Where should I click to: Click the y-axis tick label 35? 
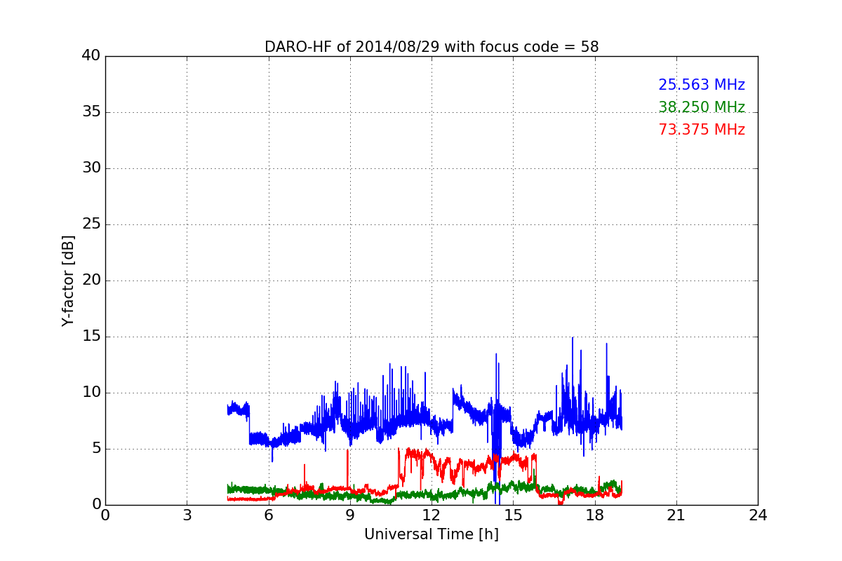(x=91, y=112)
